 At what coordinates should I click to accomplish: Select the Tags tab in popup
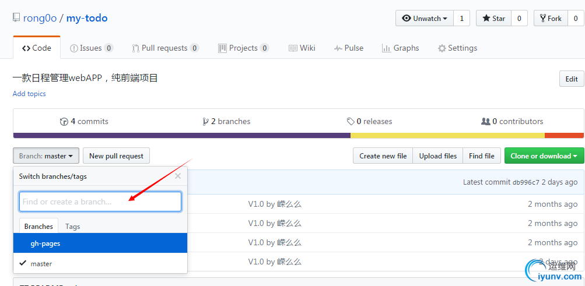[x=72, y=226]
